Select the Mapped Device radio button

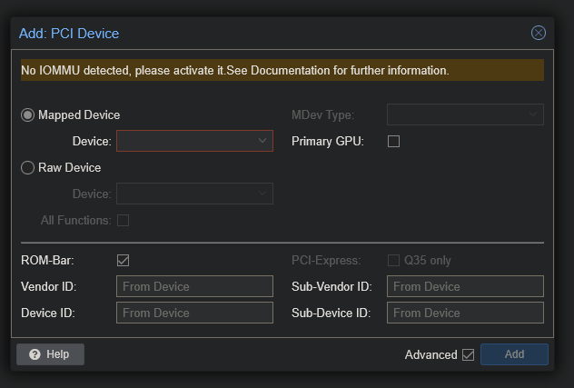click(27, 115)
